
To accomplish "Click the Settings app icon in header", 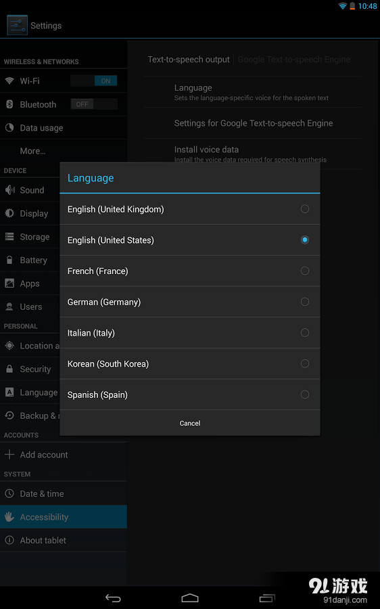I will tap(17, 25).
